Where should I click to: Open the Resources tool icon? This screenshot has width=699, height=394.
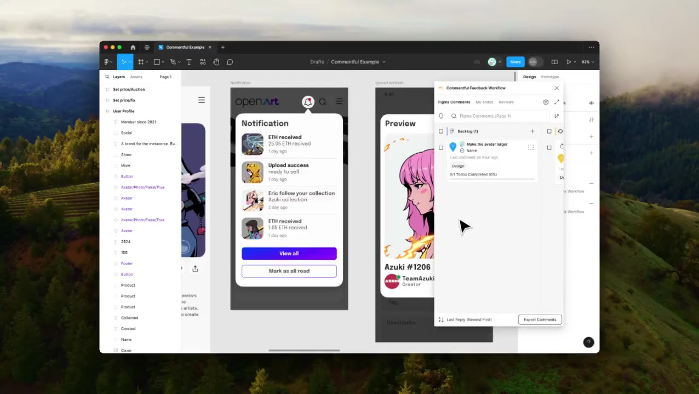click(x=203, y=62)
